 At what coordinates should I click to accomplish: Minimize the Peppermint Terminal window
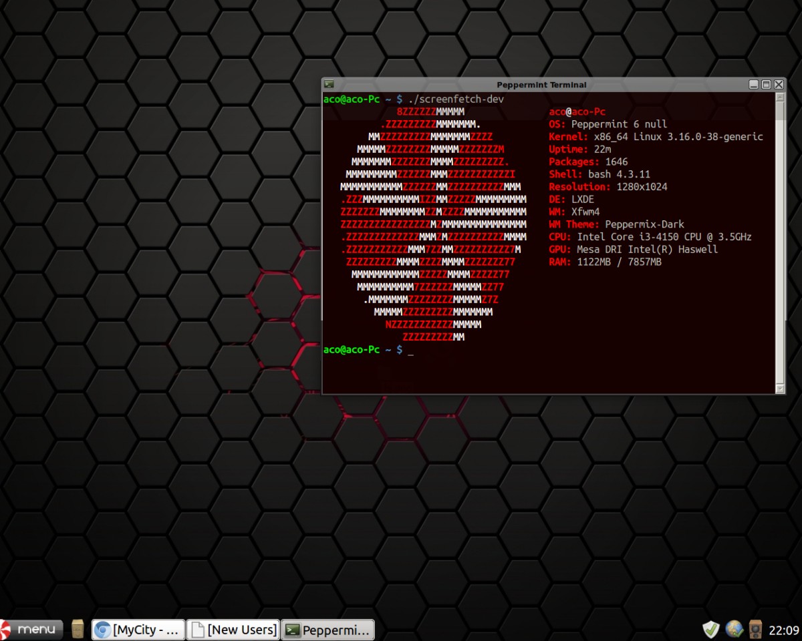(754, 84)
